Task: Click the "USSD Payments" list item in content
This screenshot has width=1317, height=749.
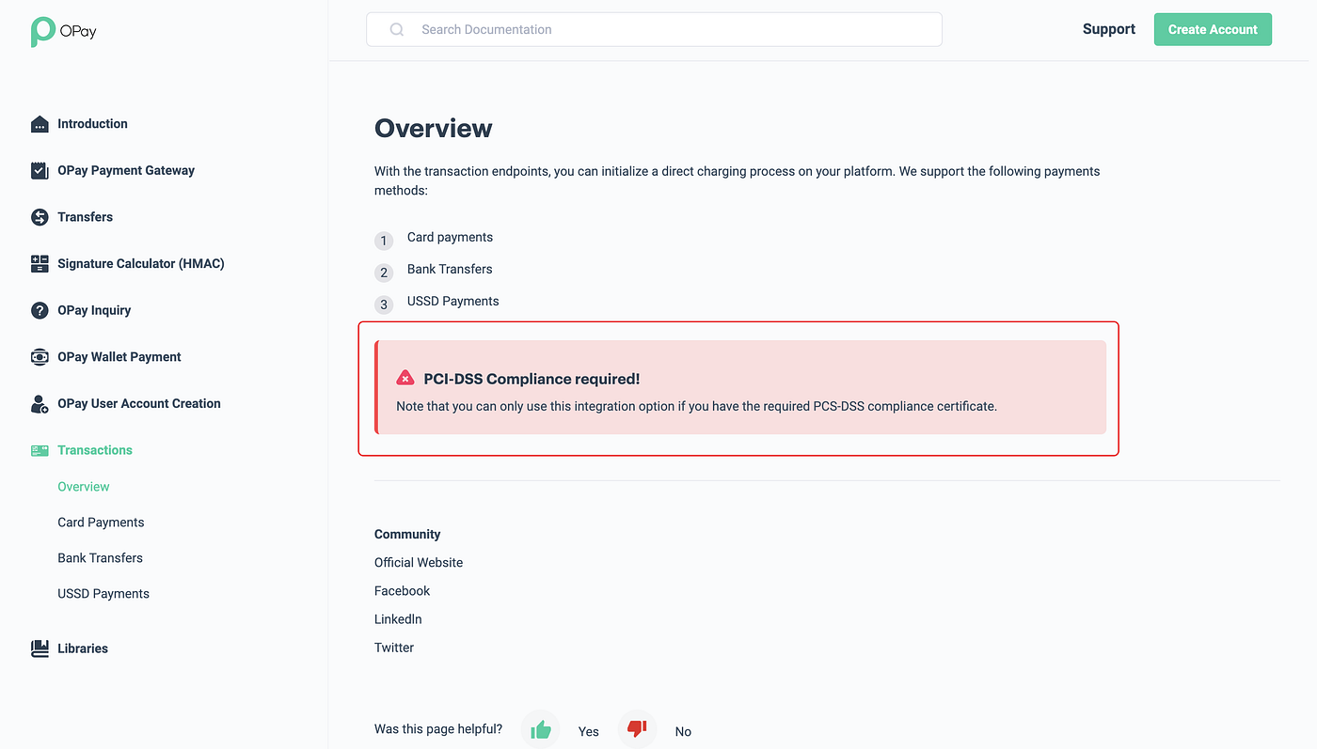Action: click(x=453, y=301)
